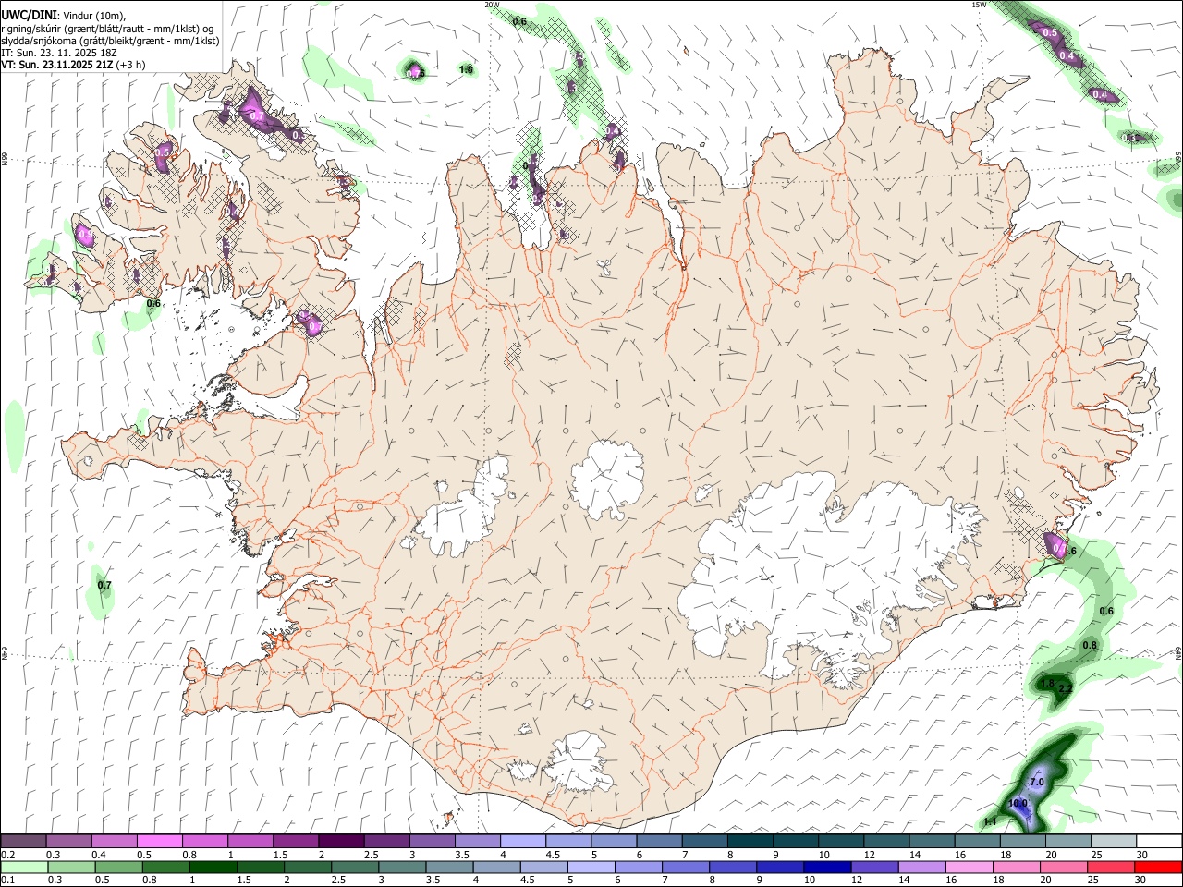Click the 0.2 label on the snow scale
Viewport: 1183px width, 887px height.
point(8,855)
